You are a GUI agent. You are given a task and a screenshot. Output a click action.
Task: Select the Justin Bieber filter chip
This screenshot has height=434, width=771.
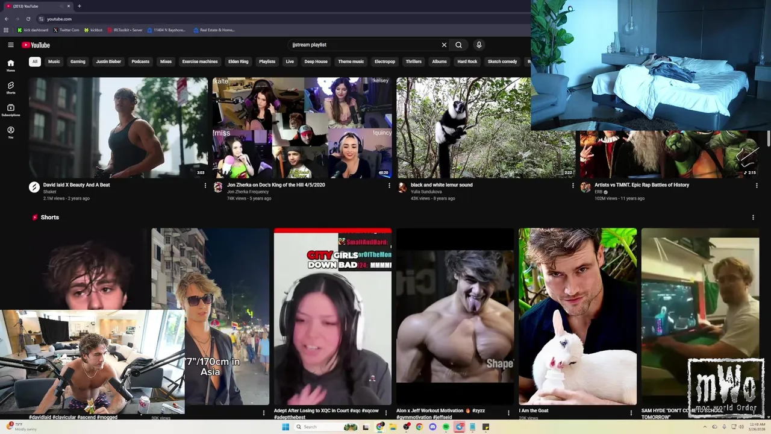point(108,61)
